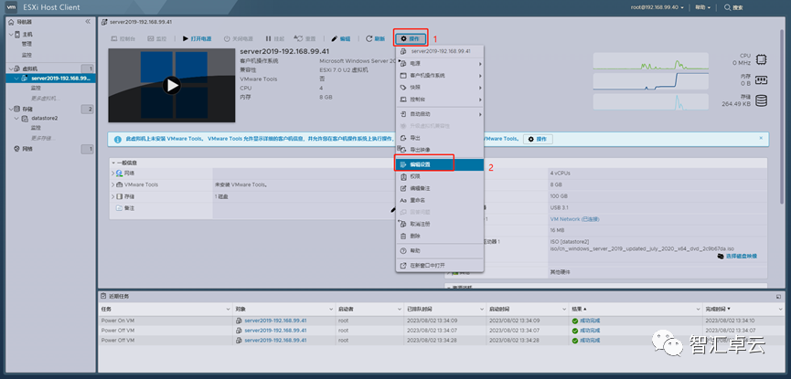The width and height of the screenshot is (791, 379).
Task: Click the 挂起 suspend toolbar button
Action: tap(275, 38)
